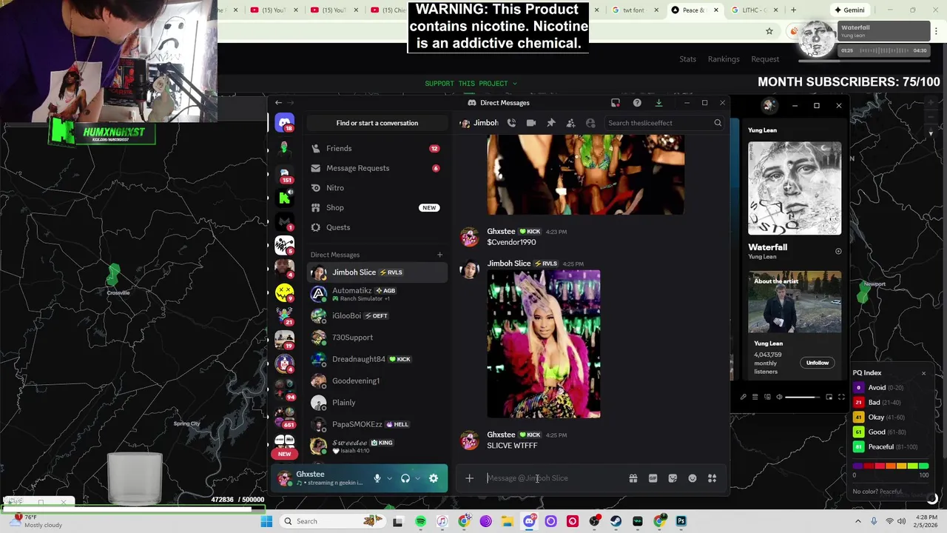The image size is (947, 533).
Task: Open Discord inbox icon in title bar
Action: [x=616, y=103]
